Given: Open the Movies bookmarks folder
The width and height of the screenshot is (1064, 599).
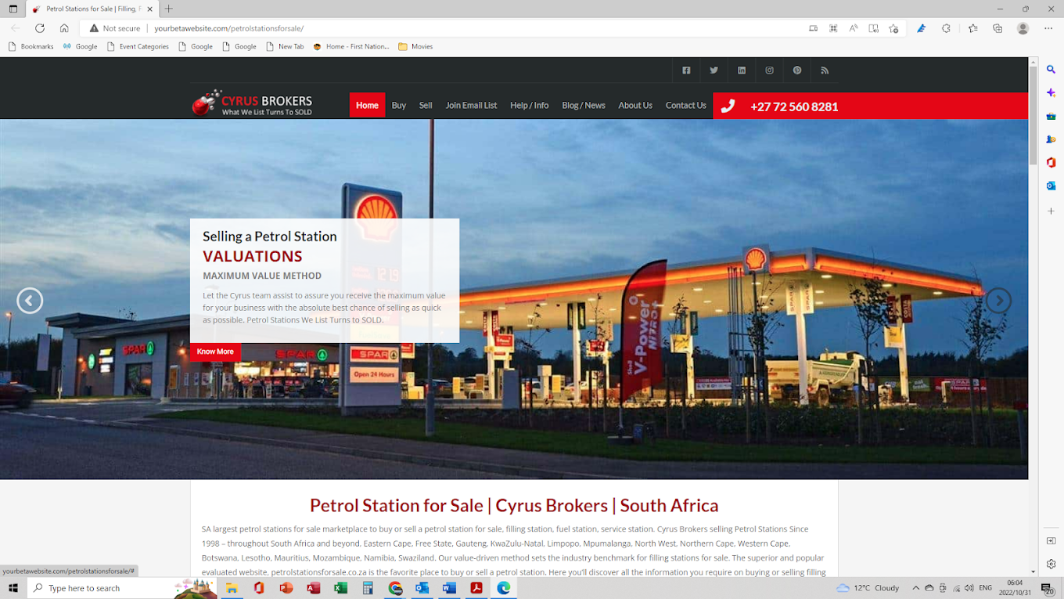Looking at the screenshot, I should click(x=415, y=46).
